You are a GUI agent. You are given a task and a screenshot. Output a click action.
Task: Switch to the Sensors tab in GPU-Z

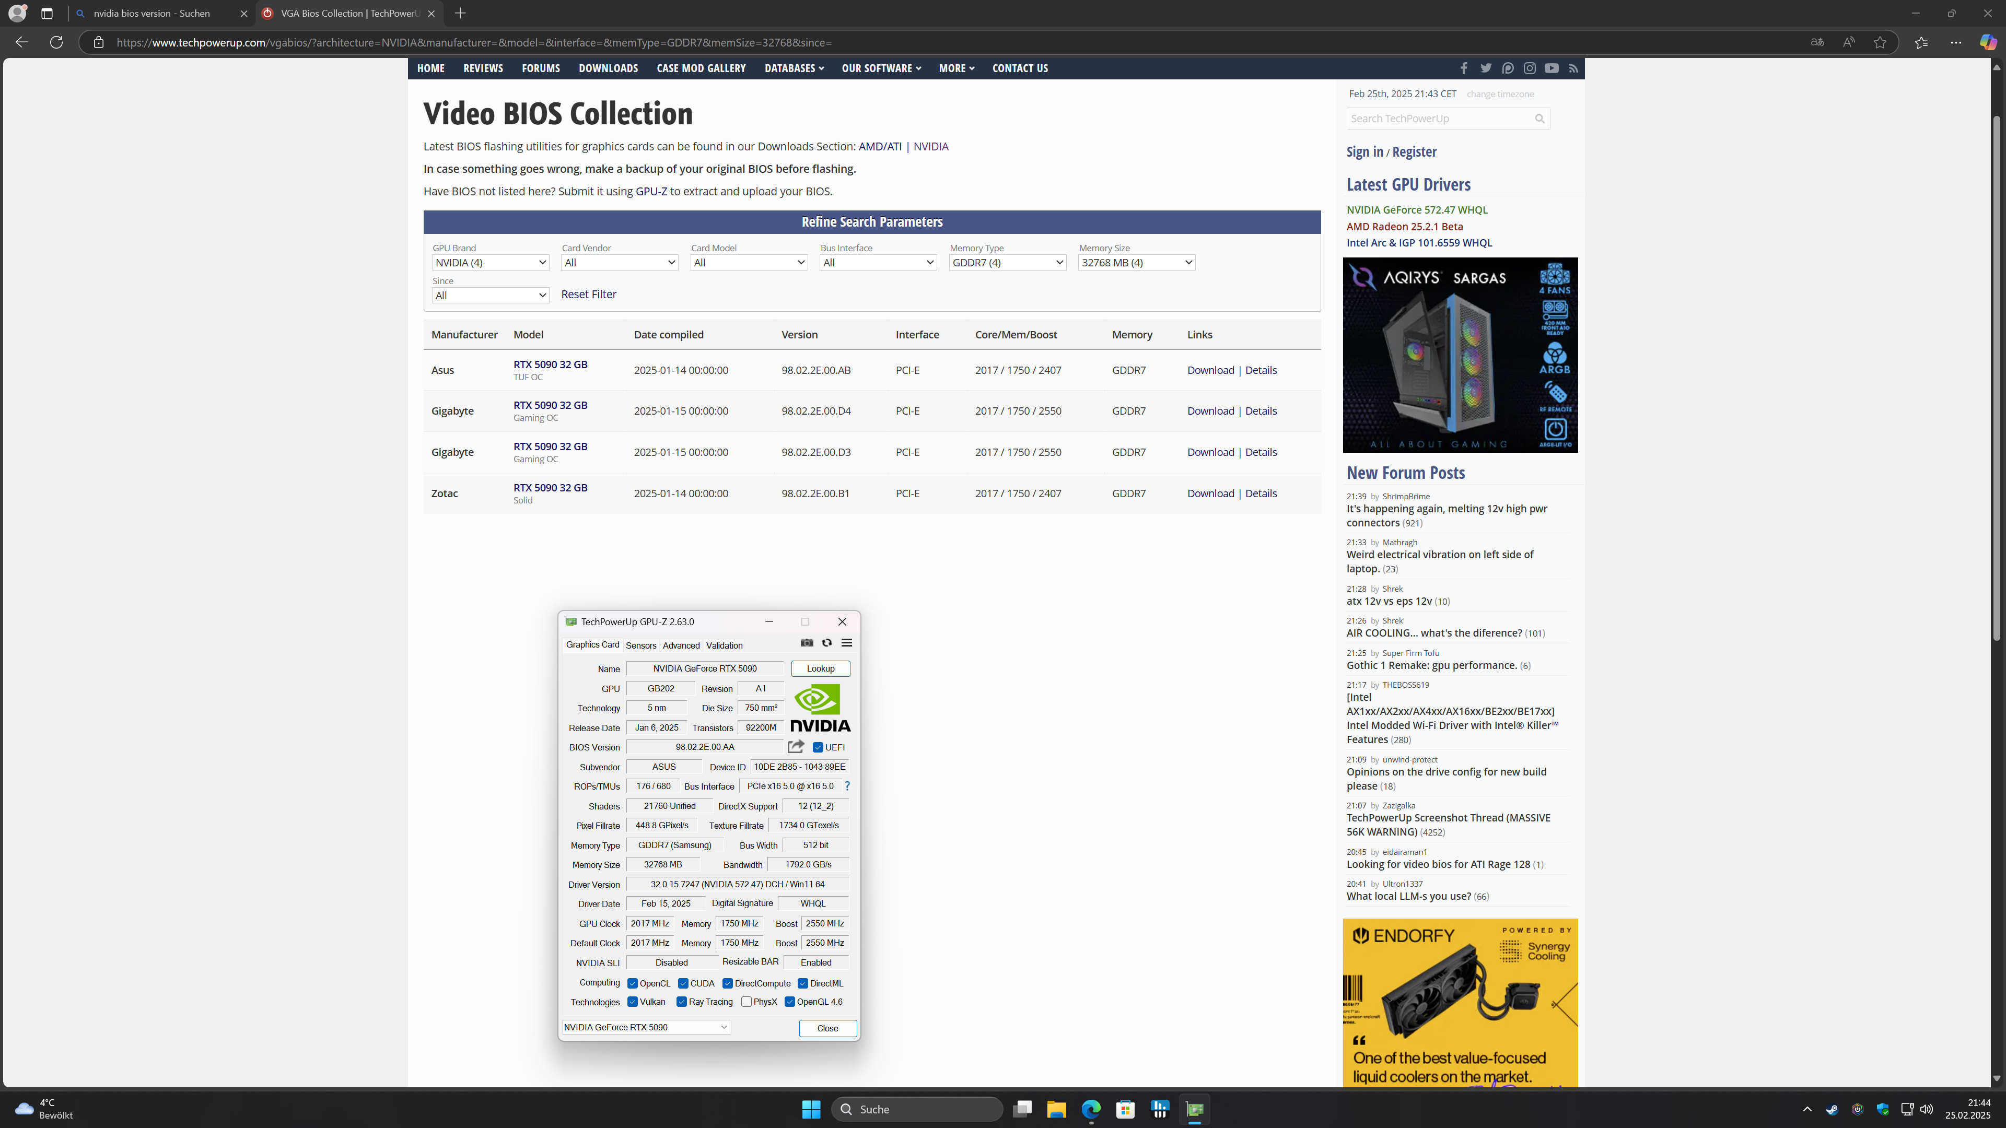641,645
